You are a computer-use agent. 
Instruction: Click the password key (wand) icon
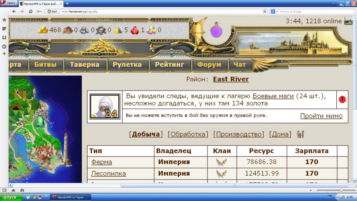(x=39, y=12)
